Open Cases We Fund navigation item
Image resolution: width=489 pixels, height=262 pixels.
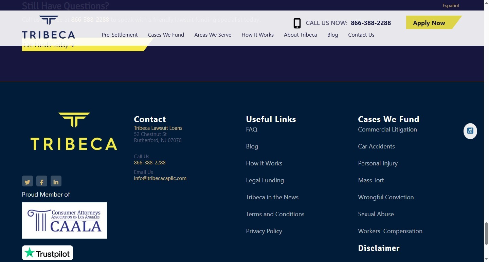tap(166, 35)
